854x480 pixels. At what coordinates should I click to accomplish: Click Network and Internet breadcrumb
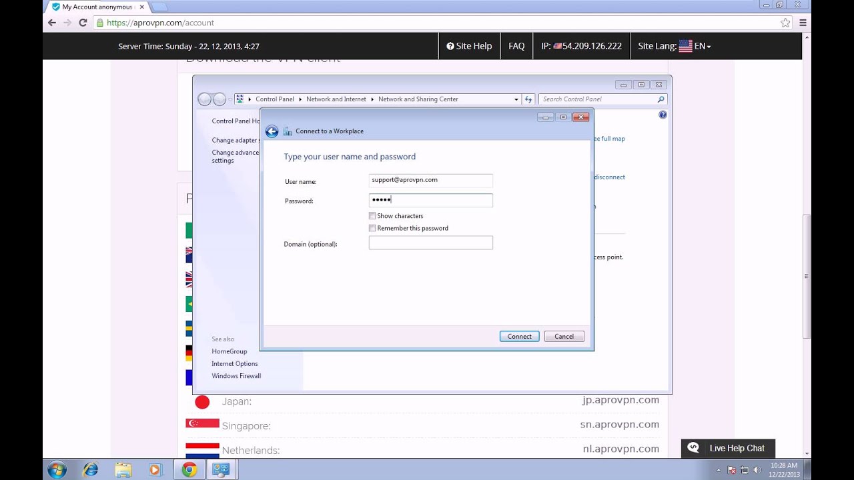click(x=336, y=99)
